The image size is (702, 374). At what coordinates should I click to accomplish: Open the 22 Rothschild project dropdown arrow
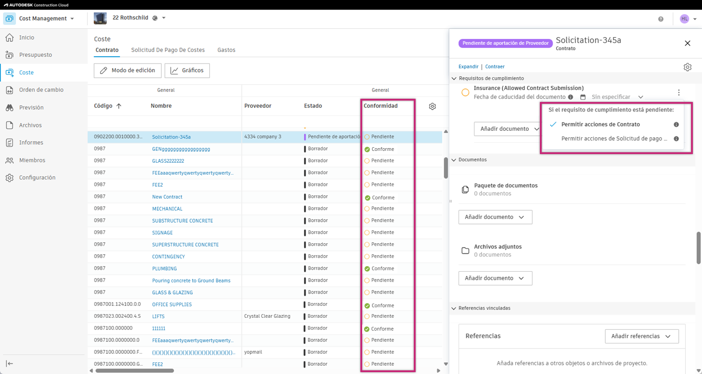(164, 18)
